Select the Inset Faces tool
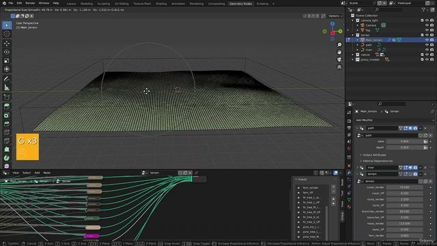 [7, 115]
